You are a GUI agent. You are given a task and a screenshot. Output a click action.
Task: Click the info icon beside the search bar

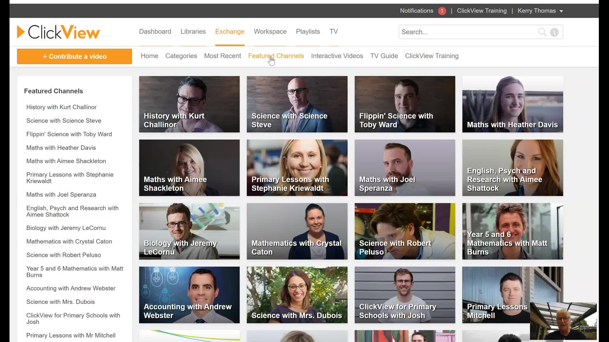pos(554,32)
